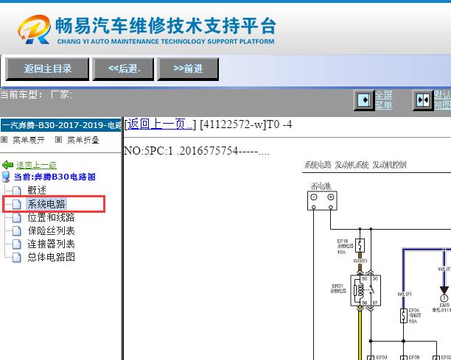
Task: Click the document icon beside 总体电路图
Action: (x=17, y=257)
